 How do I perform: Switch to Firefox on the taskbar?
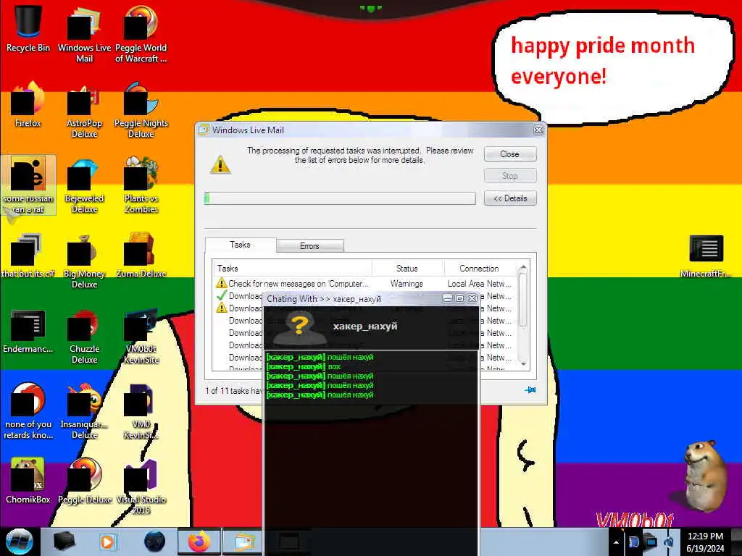(x=199, y=542)
